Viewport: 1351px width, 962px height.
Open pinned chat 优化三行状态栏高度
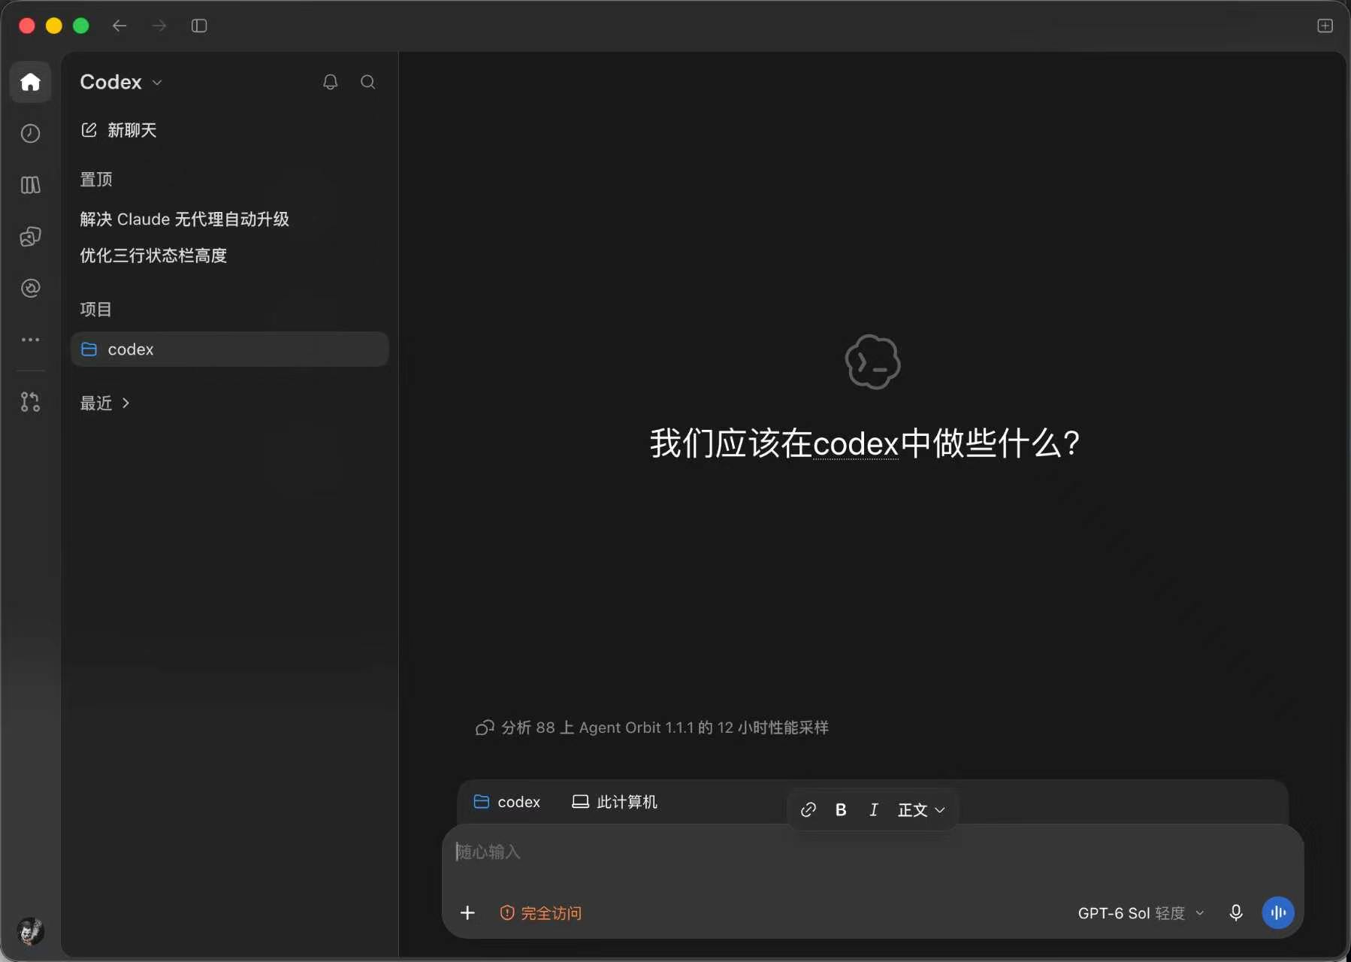click(153, 256)
